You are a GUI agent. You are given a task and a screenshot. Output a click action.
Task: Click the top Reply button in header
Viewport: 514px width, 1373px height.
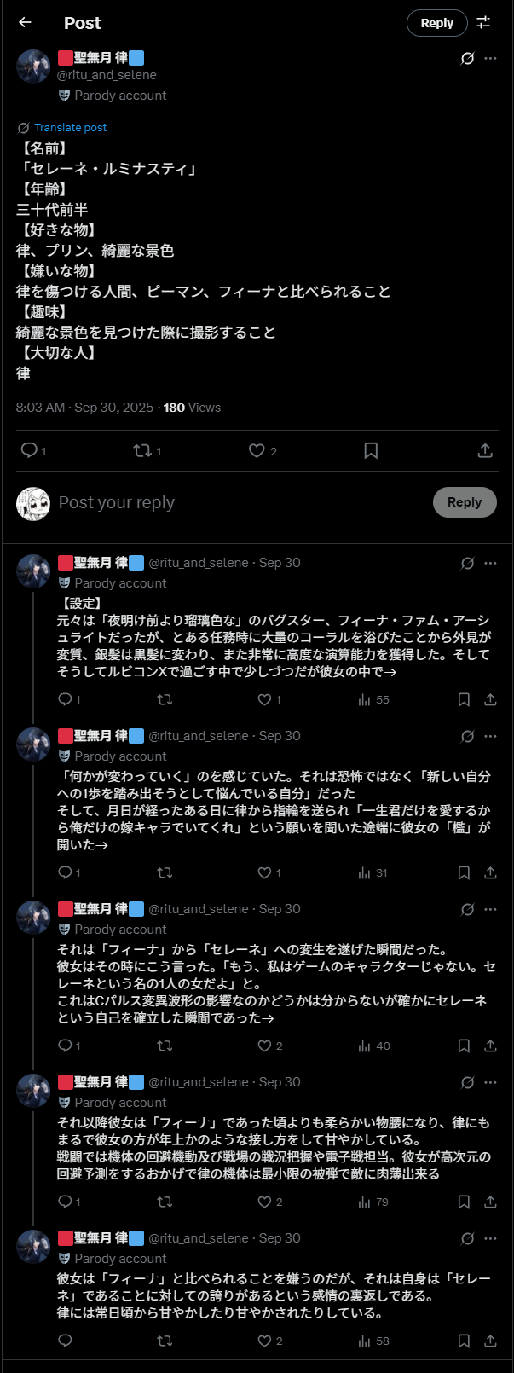436,23
